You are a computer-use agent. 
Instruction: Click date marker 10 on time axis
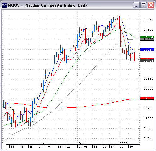pyautogui.click(x=131, y=147)
